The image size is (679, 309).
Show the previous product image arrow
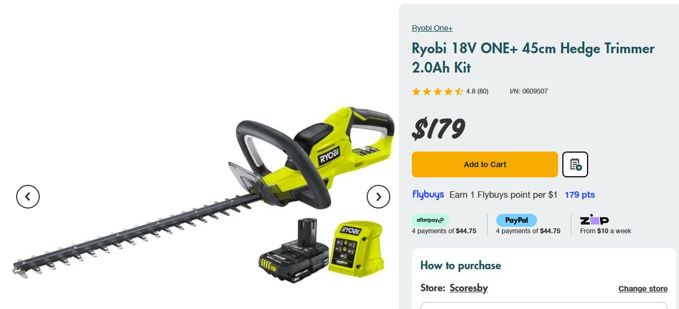[28, 197]
